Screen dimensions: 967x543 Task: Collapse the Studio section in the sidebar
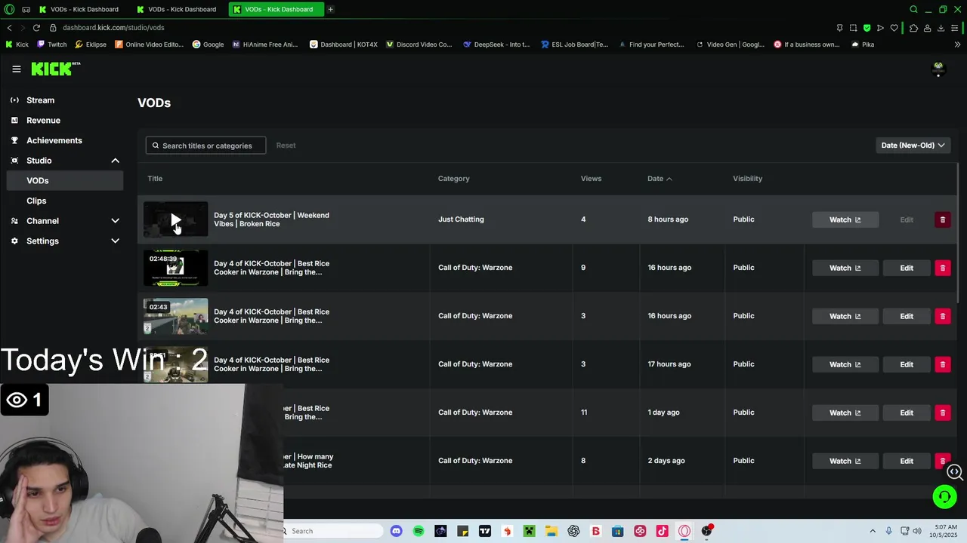(x=115, y=161)
